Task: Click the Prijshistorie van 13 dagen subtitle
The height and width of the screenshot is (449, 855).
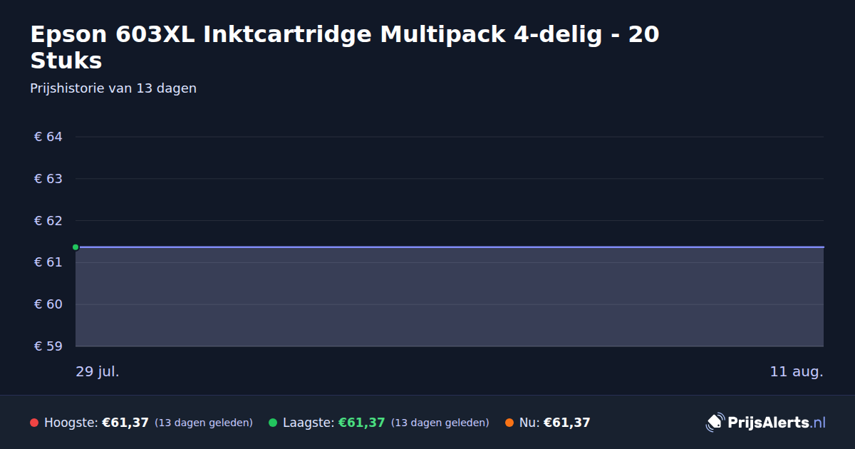Action: (x=113, y=88)
